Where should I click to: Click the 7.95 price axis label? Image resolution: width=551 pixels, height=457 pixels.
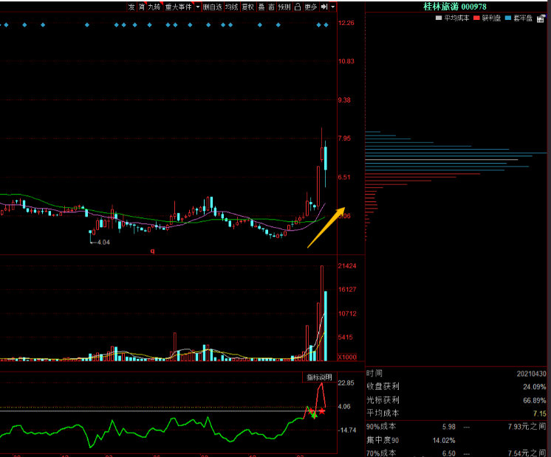coord(344,139)
